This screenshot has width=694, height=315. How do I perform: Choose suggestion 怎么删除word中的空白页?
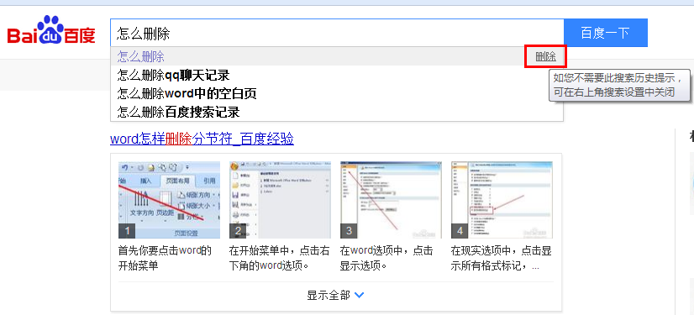click(x=337, y=93)
